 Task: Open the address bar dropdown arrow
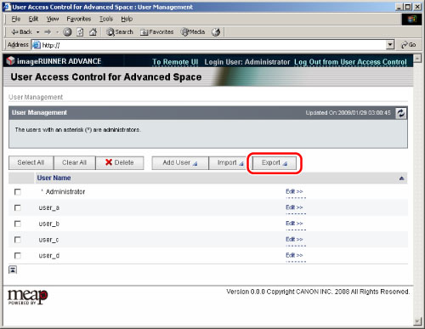pos(390,45)
